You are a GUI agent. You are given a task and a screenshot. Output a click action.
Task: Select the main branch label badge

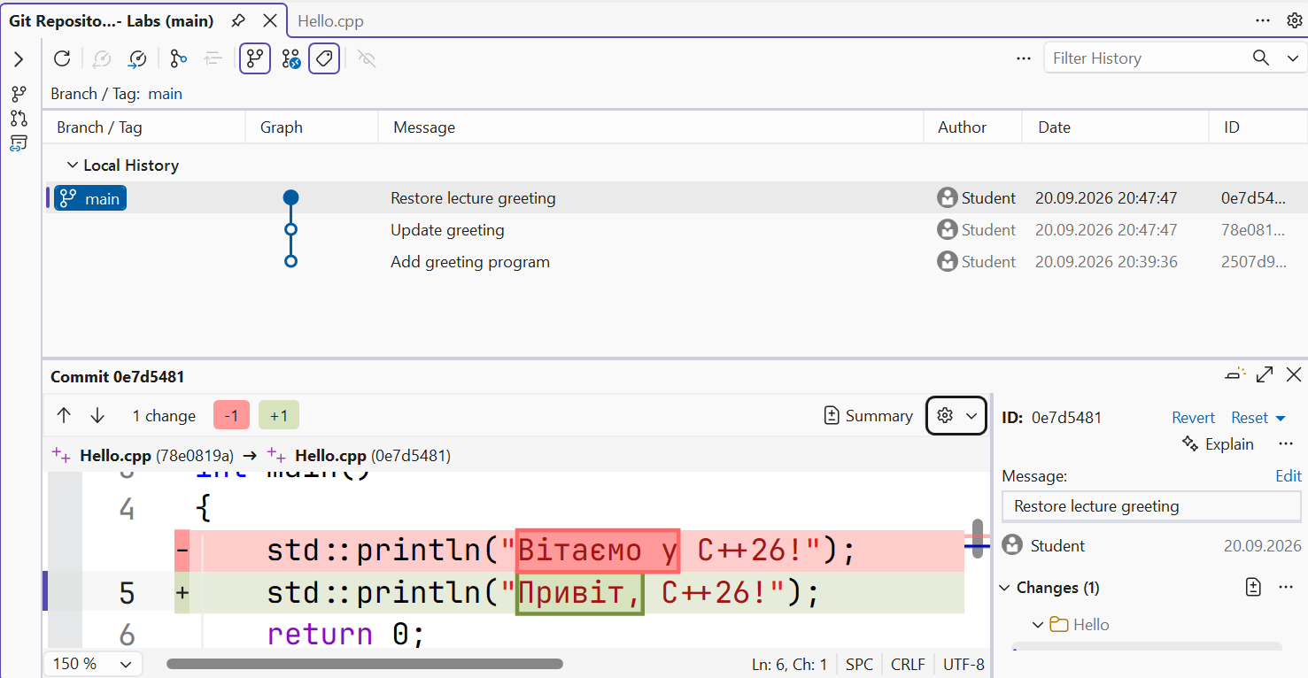pos(90,198)
